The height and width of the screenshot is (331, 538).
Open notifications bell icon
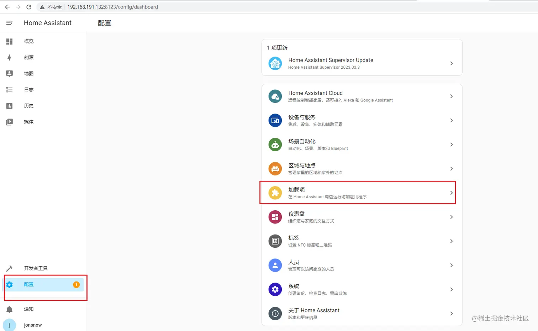[x=10, y=309]
